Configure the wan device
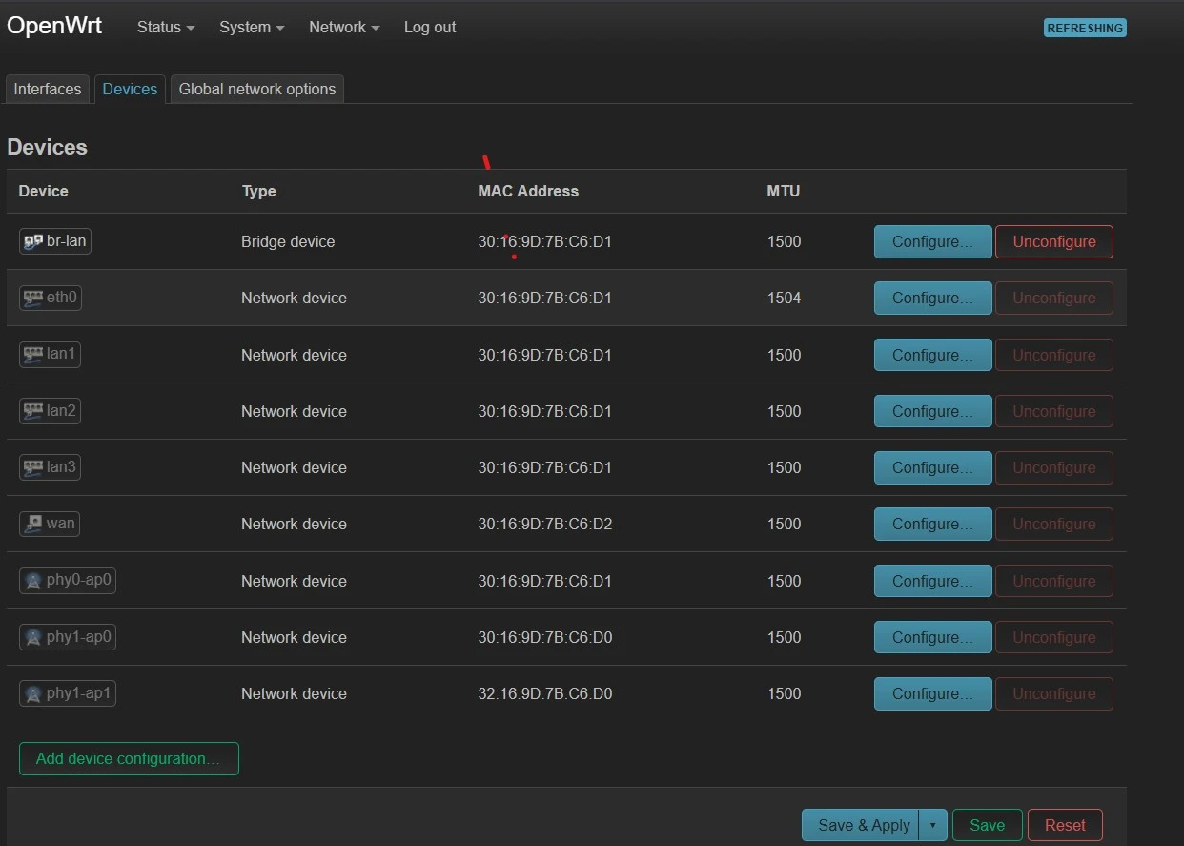 point(932,524)
